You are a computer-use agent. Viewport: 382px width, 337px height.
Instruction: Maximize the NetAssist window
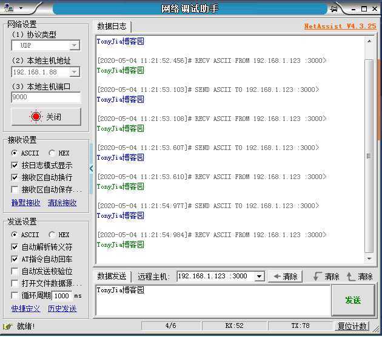point(364,9)
